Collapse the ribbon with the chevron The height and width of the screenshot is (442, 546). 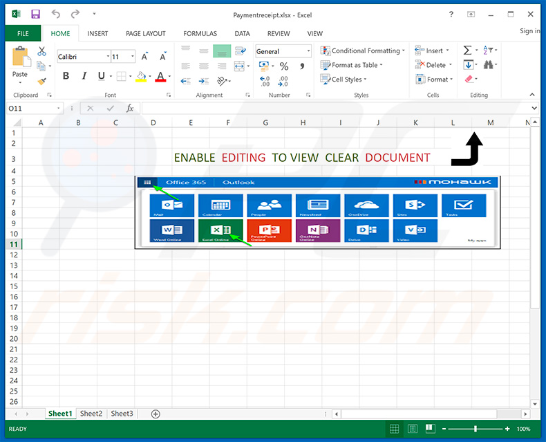(x=532, y=95)
